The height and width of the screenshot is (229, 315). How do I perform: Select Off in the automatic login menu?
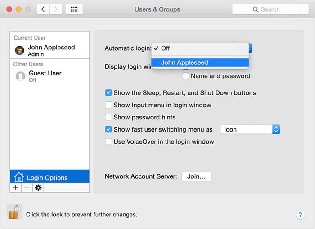pos(165,48)
